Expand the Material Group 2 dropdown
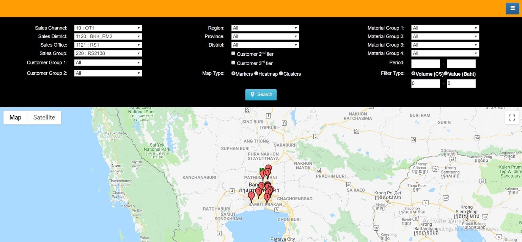 point(445,36)
